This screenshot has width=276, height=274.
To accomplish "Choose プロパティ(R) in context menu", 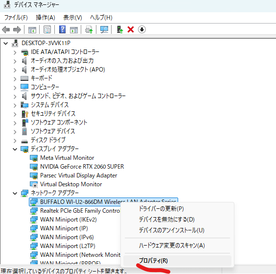I will [178, 261].
